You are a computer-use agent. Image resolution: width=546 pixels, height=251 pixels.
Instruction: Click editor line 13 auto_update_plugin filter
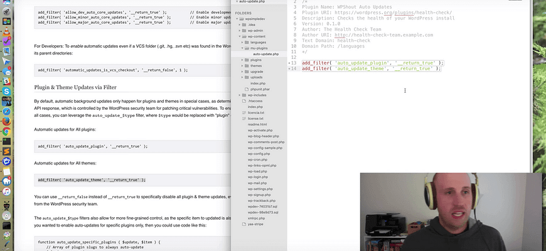pyautogui.click(x=373, y=63)
